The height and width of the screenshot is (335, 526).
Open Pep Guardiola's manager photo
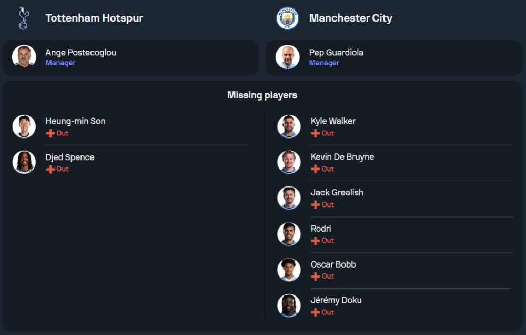(288, 57)
